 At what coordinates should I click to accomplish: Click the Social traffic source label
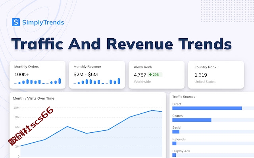[177, 128]
